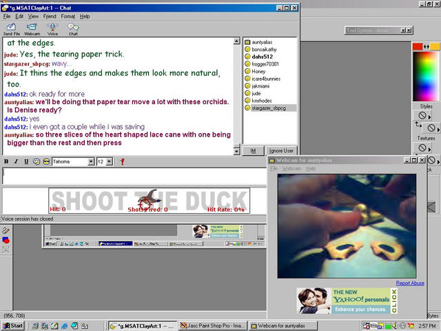Viewport: 441px width, 331px height.
Task: Click chat scrollbar up arrow
Action: [236, 41]
